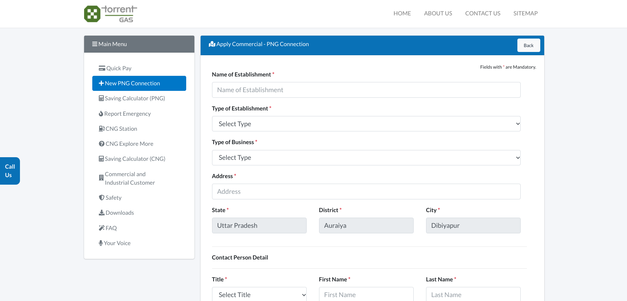Select New PNG Connection in sidebar
Viewport: 627px width, 301px height.
point(139,83)
